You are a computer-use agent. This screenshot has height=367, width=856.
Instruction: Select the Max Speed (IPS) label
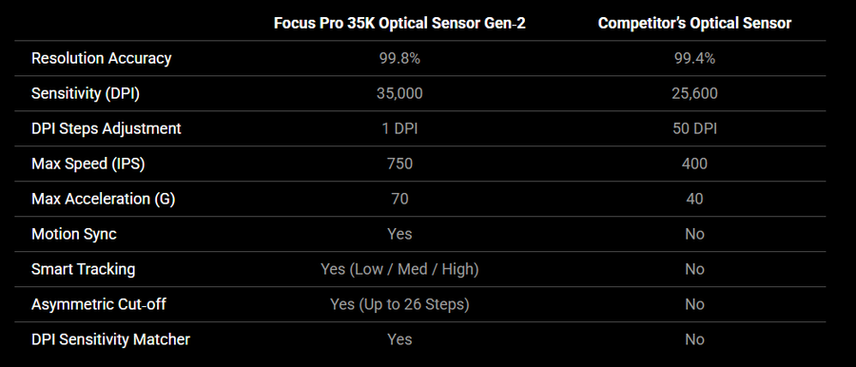[x=88, y=164]
